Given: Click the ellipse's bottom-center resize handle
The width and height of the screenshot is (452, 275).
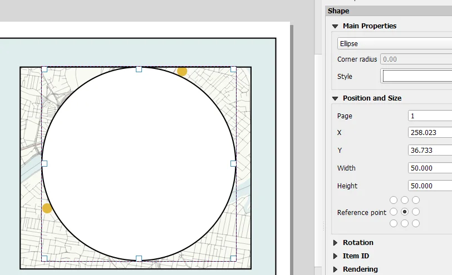Looking at the screenshot, I should click(139, 258).
